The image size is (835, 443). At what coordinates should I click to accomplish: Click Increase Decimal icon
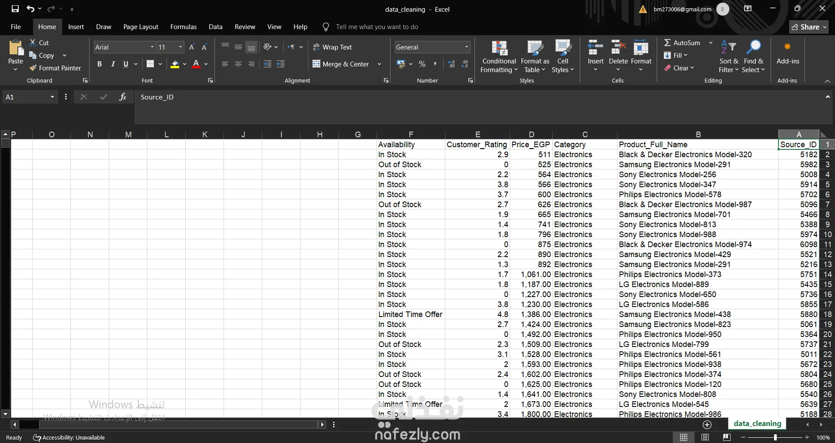click(451, 64)
